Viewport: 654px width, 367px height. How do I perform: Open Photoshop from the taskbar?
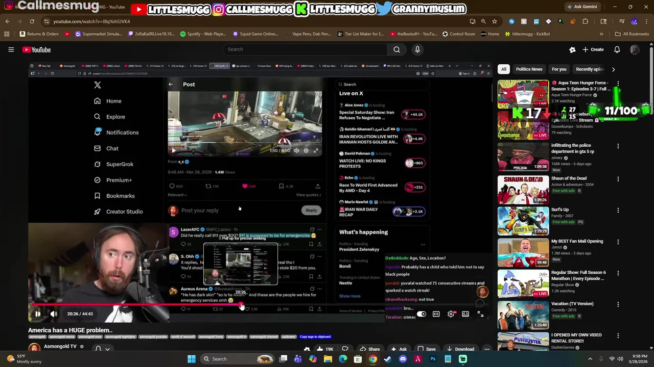433,359
